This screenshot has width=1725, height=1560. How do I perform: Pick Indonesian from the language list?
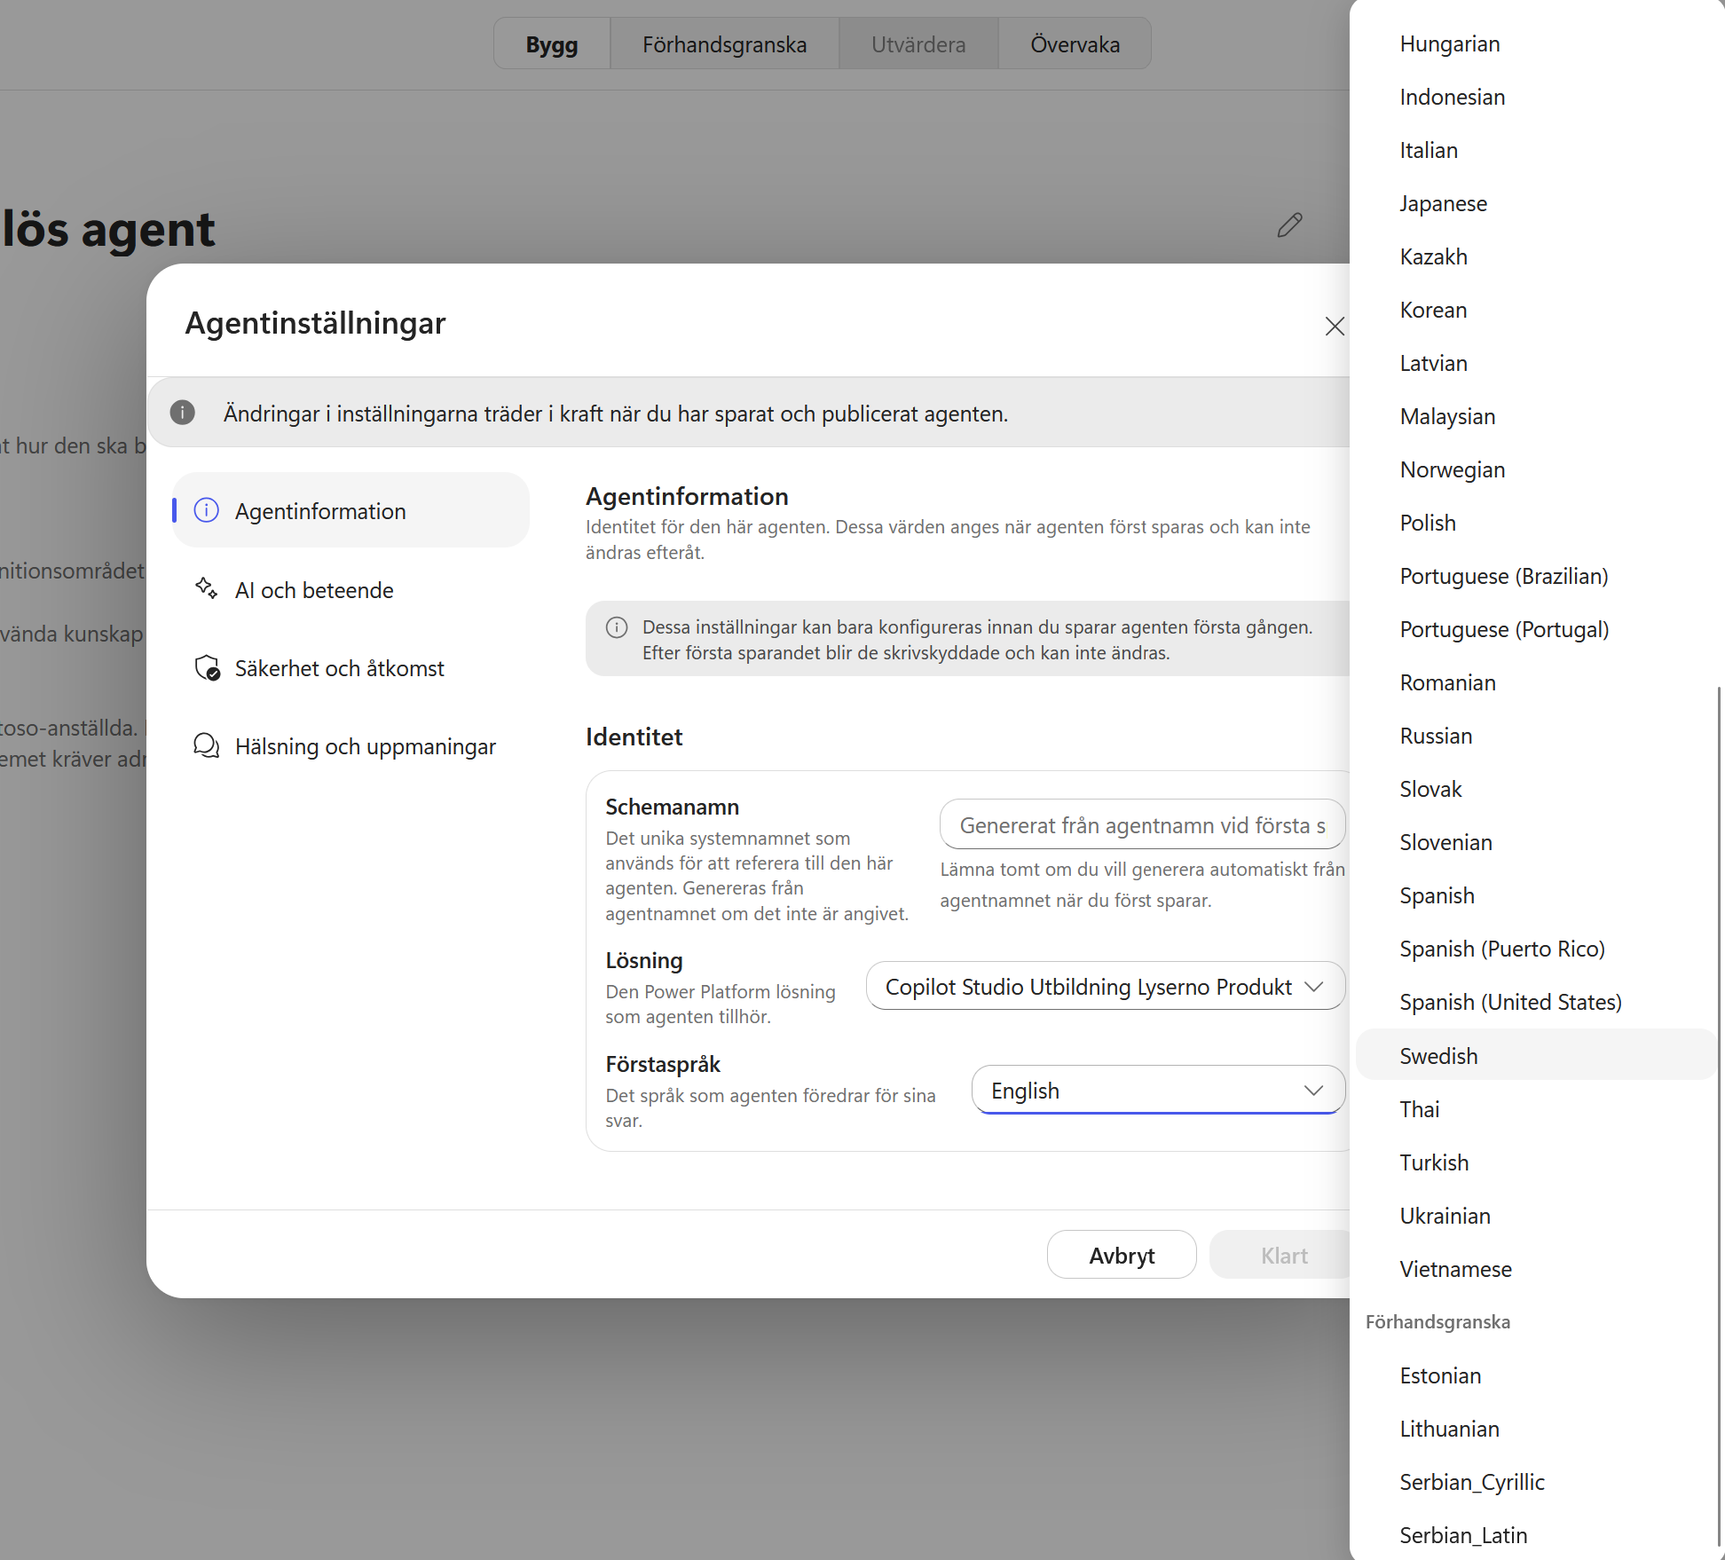(1535, 97)
